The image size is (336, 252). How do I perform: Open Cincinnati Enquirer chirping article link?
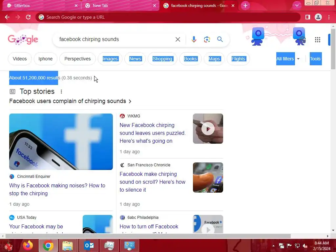(x=57, y=189)
